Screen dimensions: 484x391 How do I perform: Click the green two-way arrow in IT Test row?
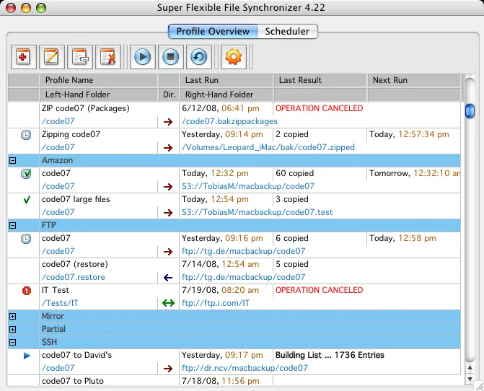click(x=168, y=304)
